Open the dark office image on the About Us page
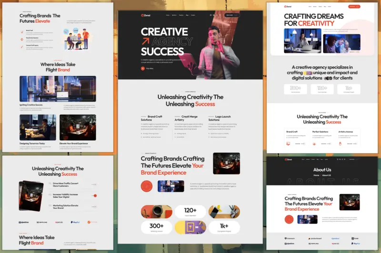Screen dimensions: 381x253 pos(350,202)
